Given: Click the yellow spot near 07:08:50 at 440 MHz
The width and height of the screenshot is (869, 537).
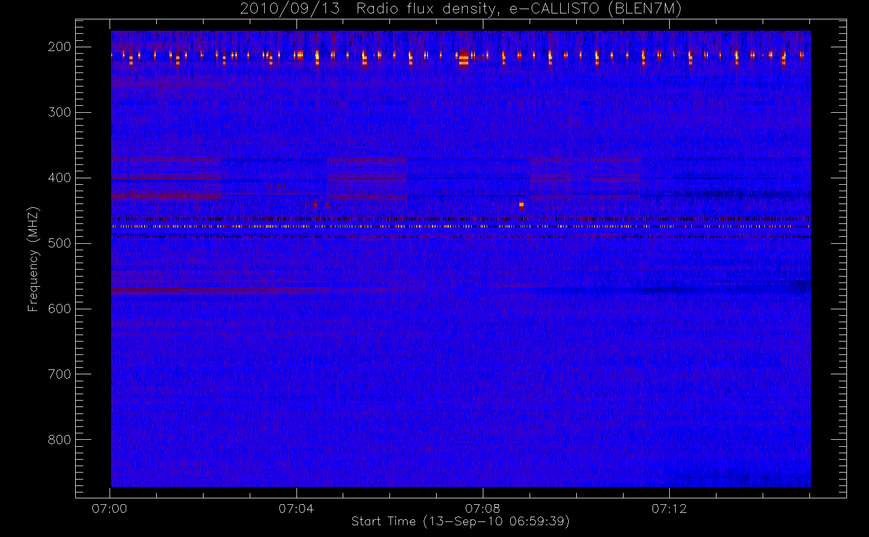Looking at the screenshot, I should point(521,205).
